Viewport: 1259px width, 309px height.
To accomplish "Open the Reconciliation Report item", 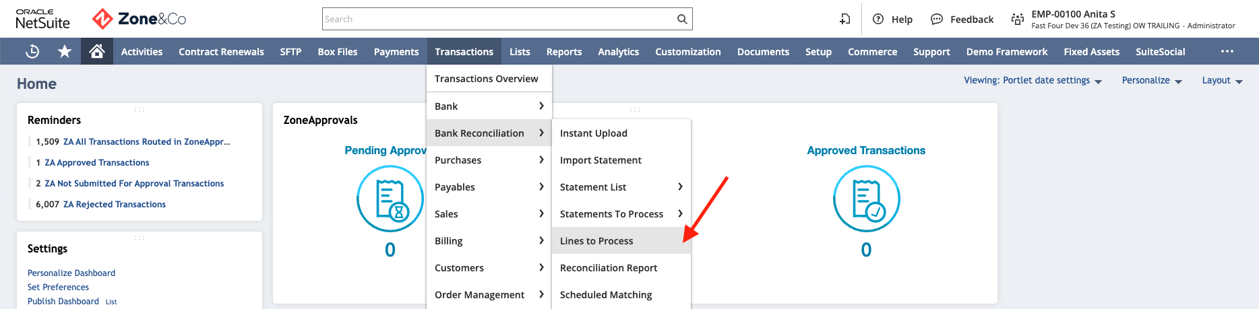I will (x=621, y=268).
